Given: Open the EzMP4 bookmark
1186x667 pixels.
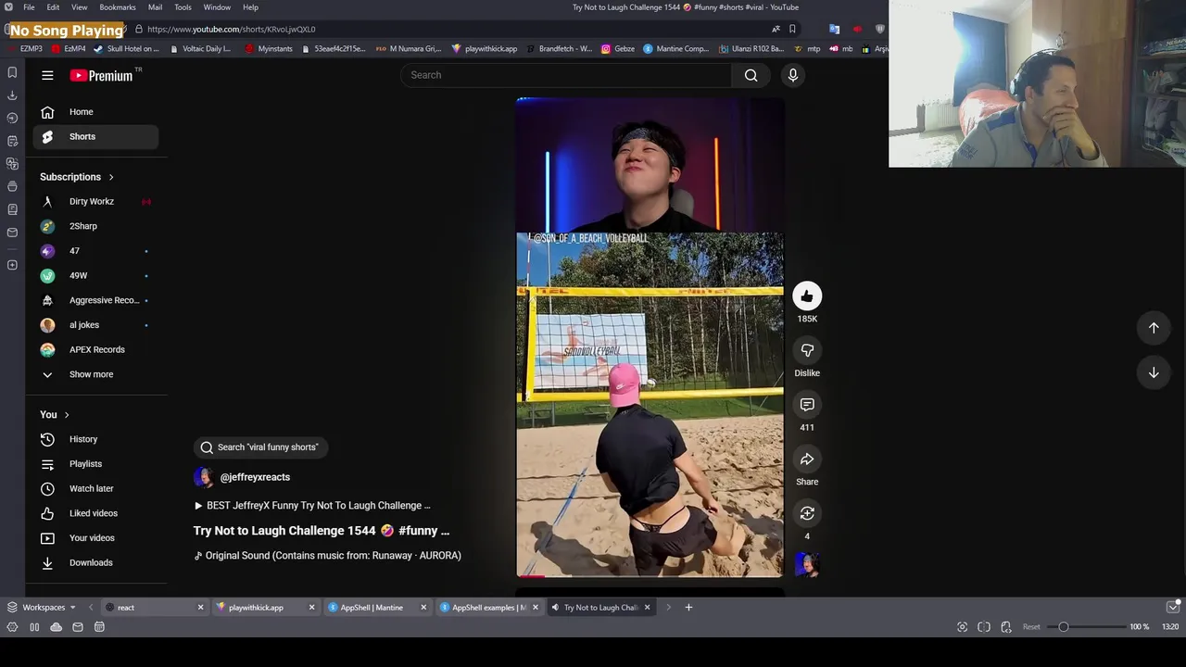Looking at the screenshot, I should (x=69, y=49).
